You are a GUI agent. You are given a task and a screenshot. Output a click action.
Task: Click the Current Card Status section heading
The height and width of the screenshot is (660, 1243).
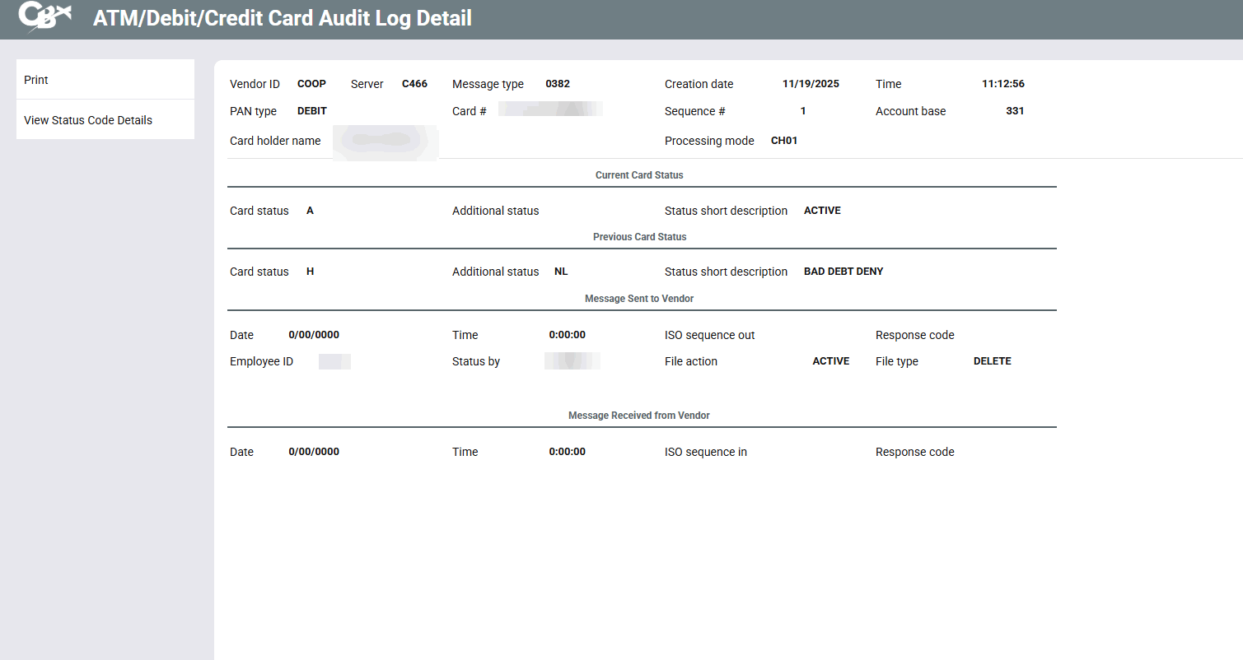click(639, 175)
